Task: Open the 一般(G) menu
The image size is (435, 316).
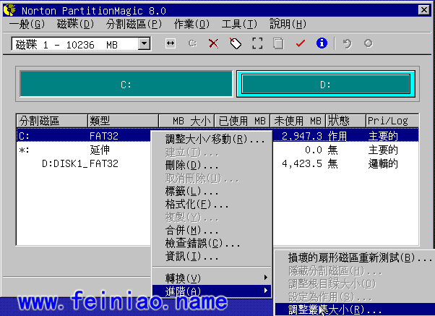Action: 27,24
